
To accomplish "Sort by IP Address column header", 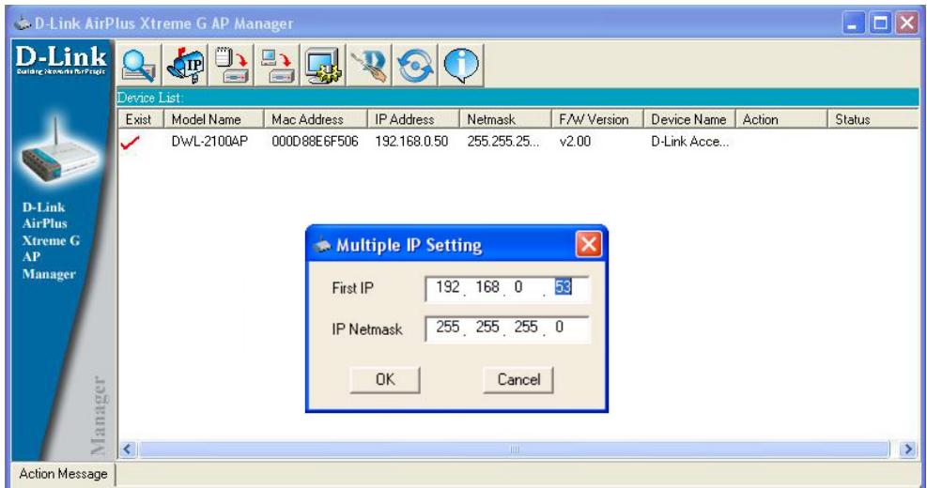I will pos(413,119).
